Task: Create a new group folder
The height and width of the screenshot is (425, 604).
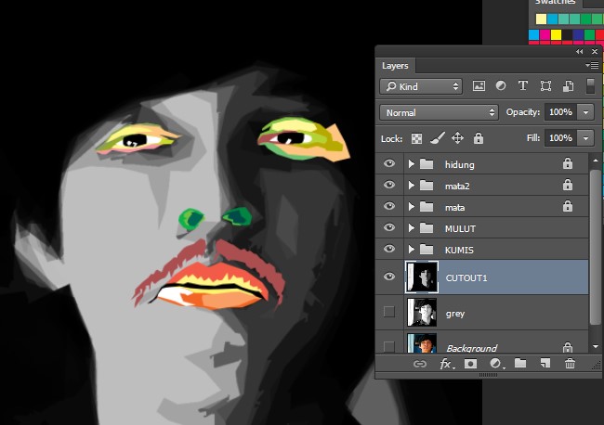Action: click(520, 363)
